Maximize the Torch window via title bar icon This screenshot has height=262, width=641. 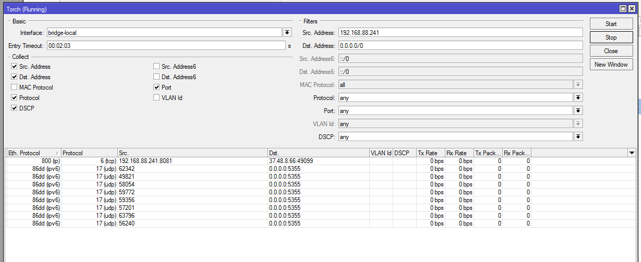623,9
